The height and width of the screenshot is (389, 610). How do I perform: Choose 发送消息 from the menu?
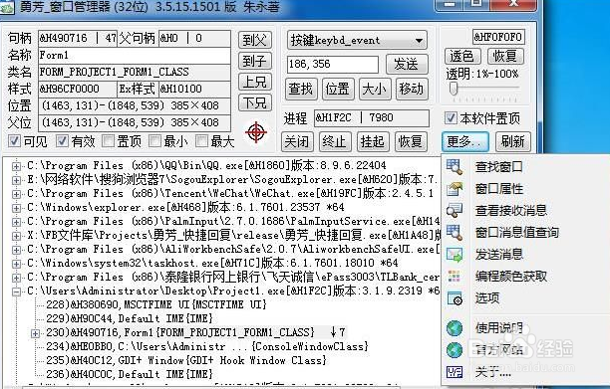tap(498, 255)
